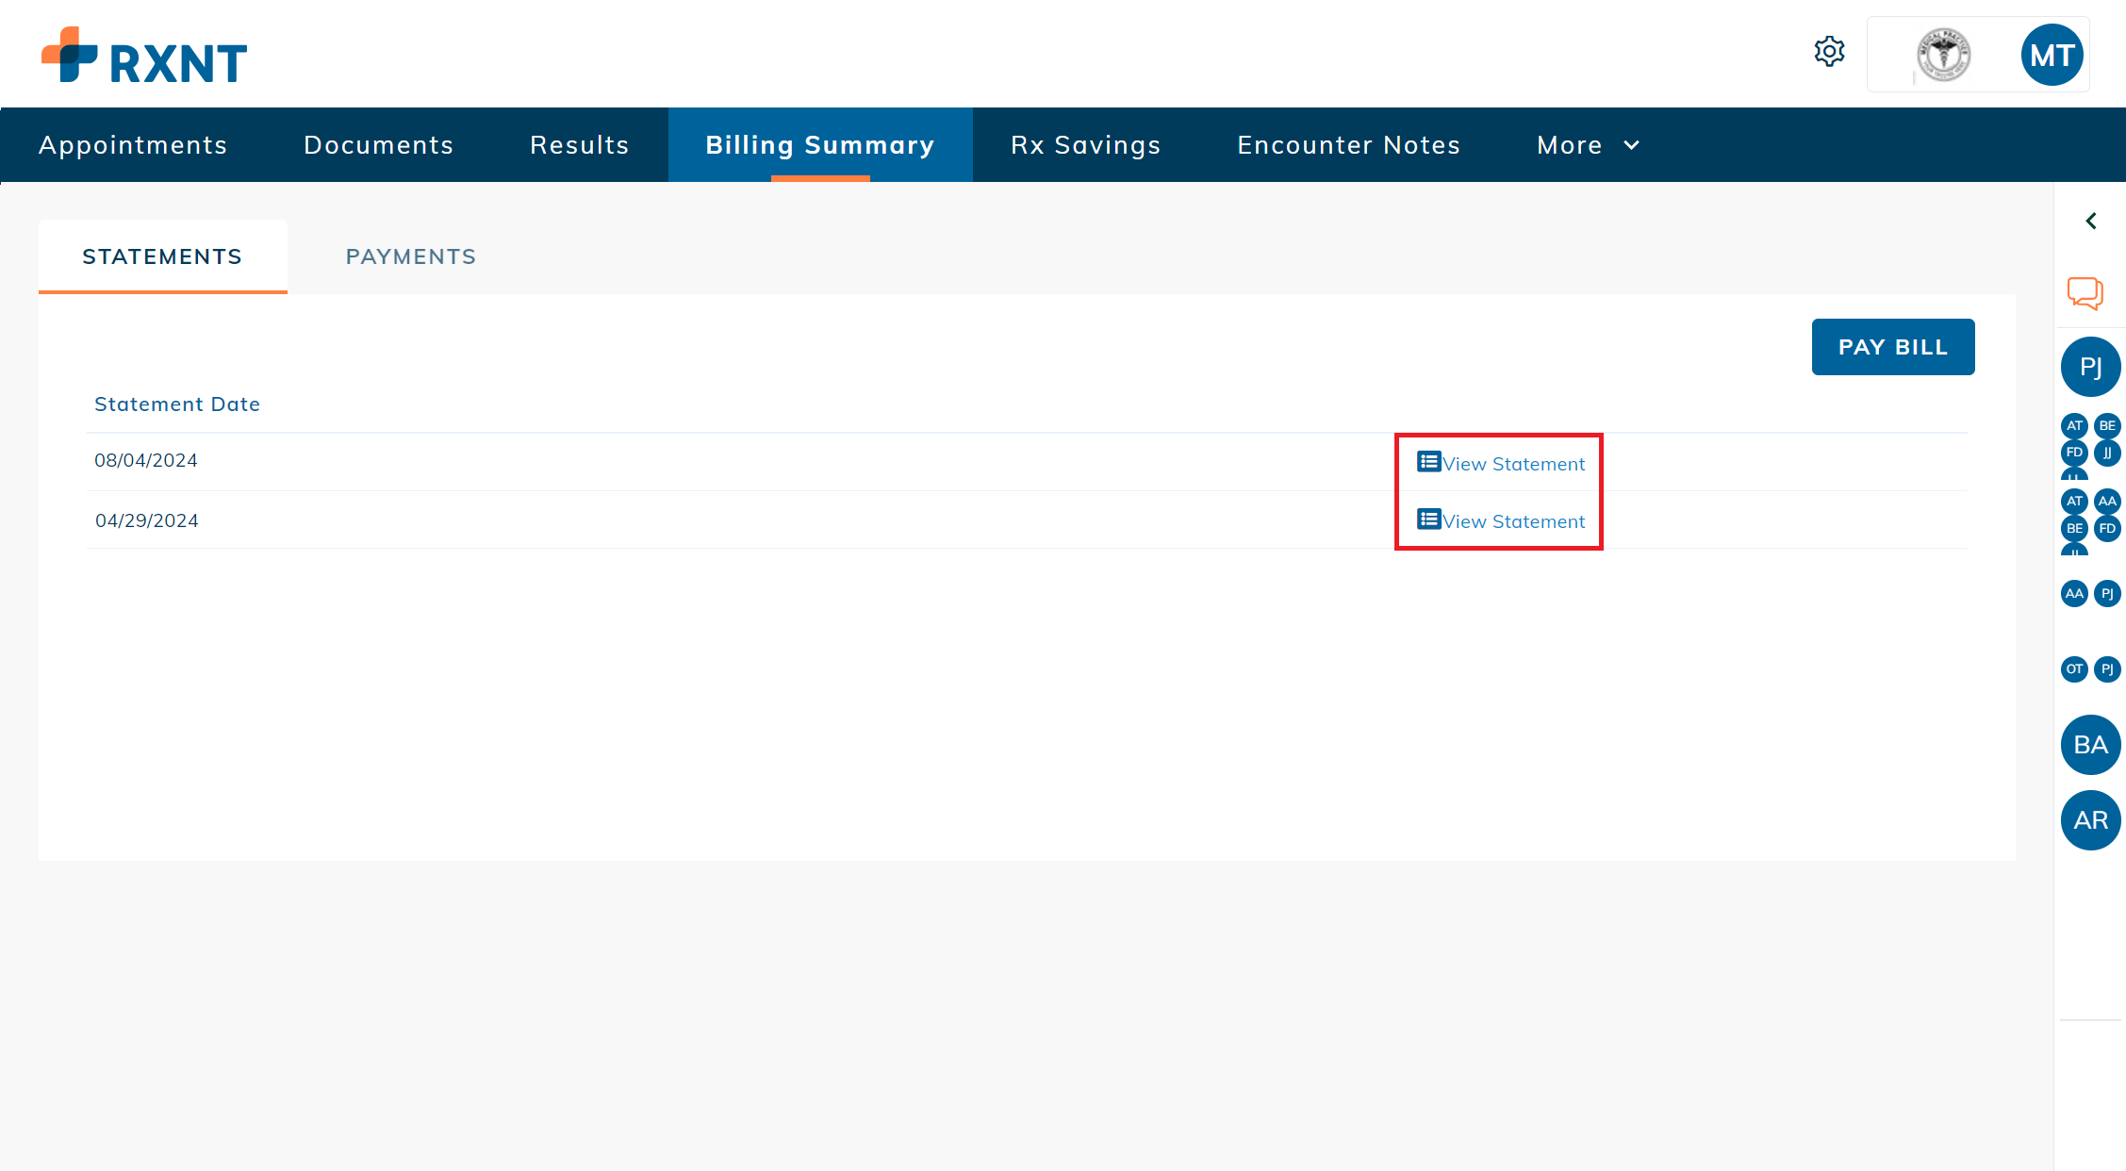This screenshot has width=2126, height=1171.
Task: Open the AR conversation avatar
Action: [2090, 819]
